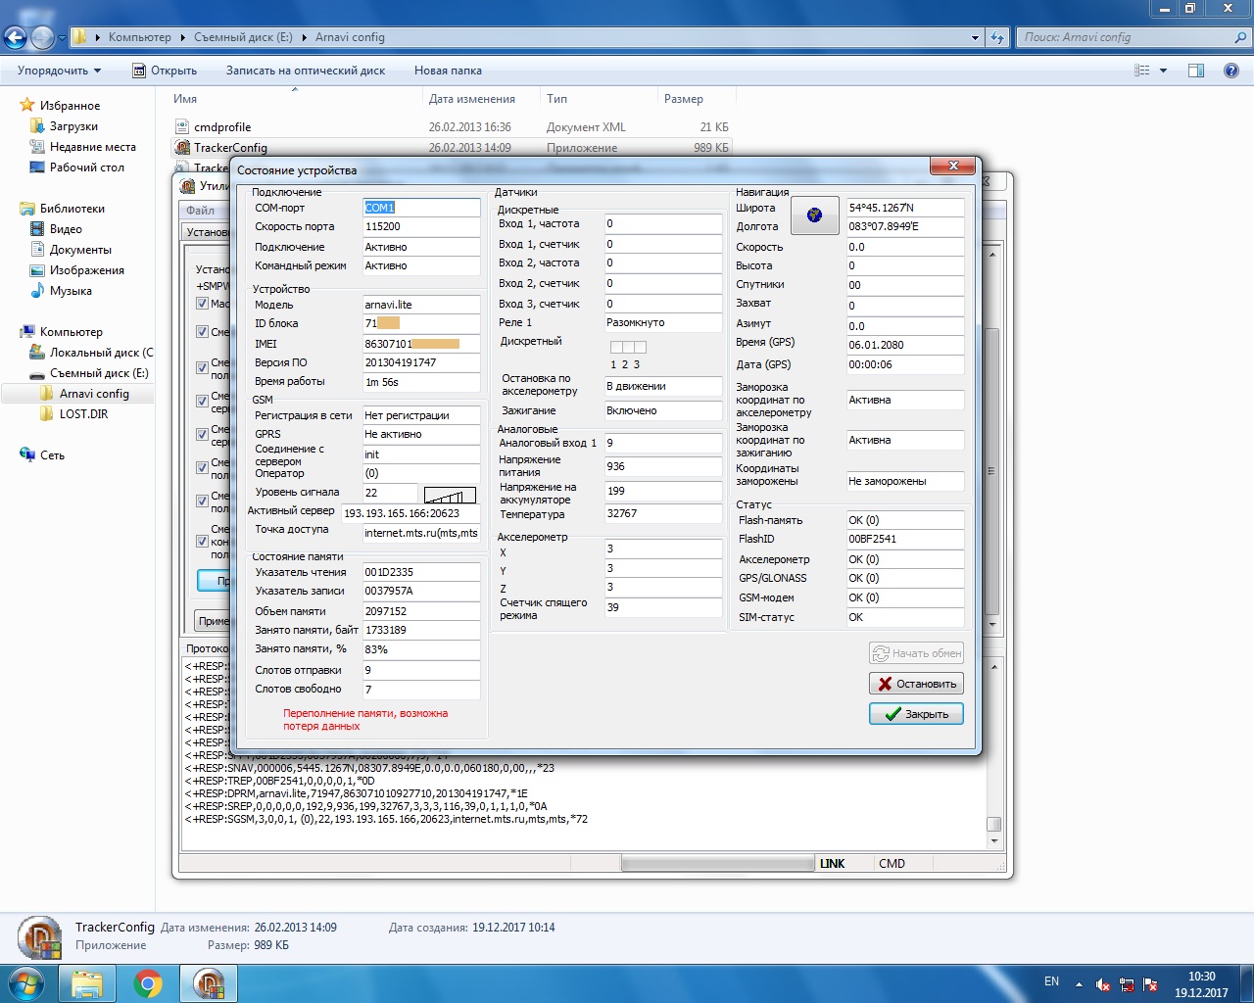Expand the Упорядочить dropdown menu
The image size is (1254, 1003).
pos(59,71)
